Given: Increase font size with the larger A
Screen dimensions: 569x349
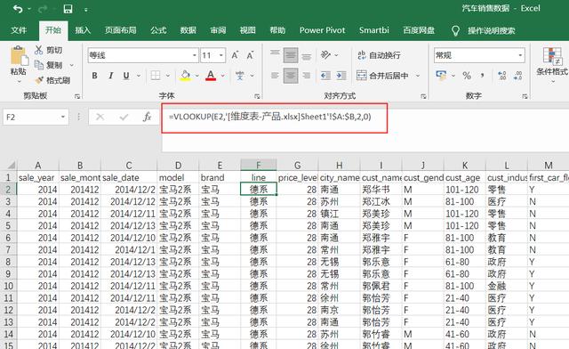Looking at the screenshot, I should pyautogui.click(x=235, y=55).
